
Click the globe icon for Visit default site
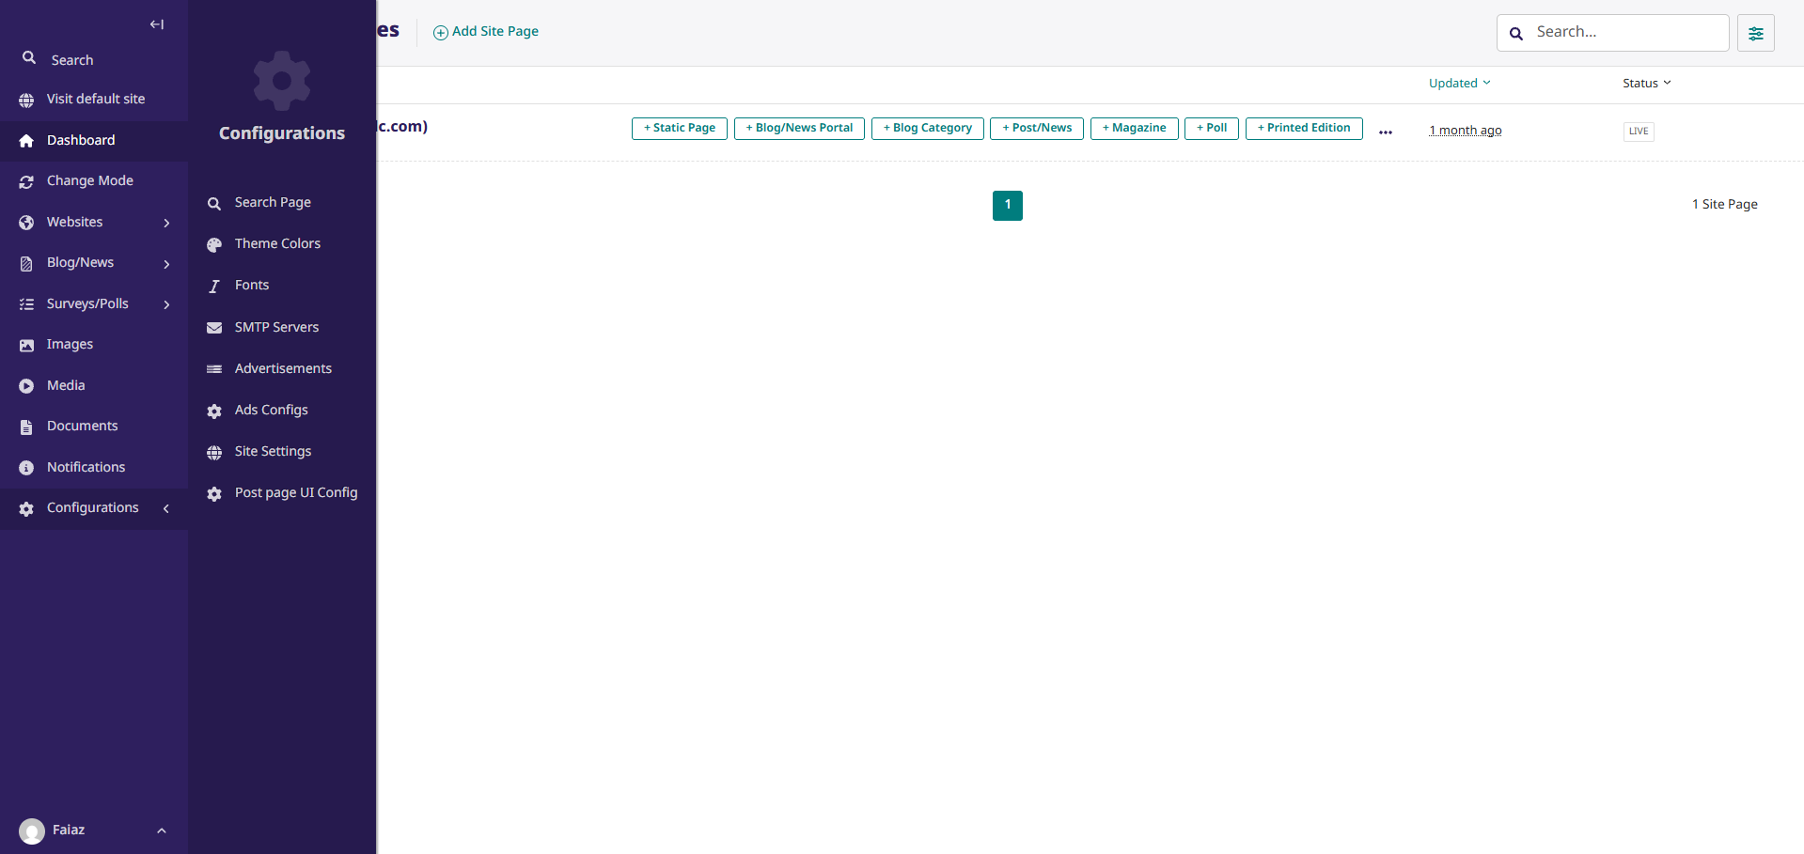pyautogui.click(x=26, y=100)
